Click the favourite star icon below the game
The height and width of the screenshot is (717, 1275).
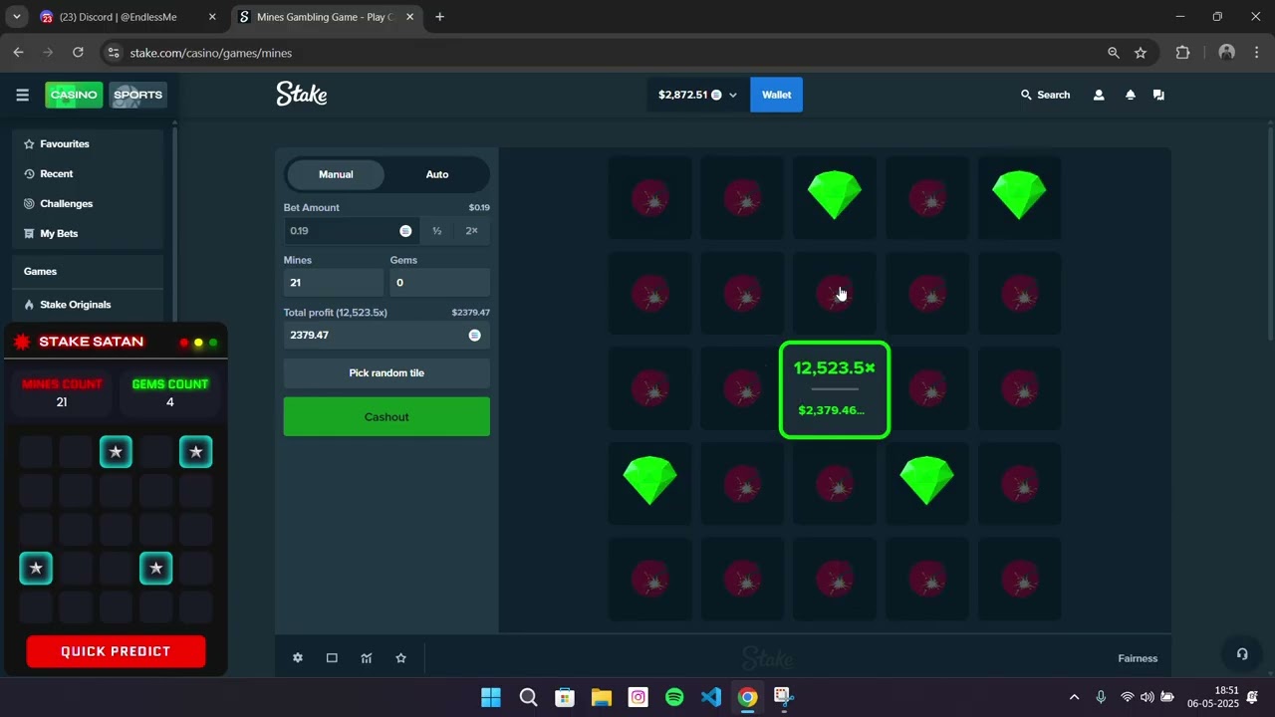tap(400, 658)
